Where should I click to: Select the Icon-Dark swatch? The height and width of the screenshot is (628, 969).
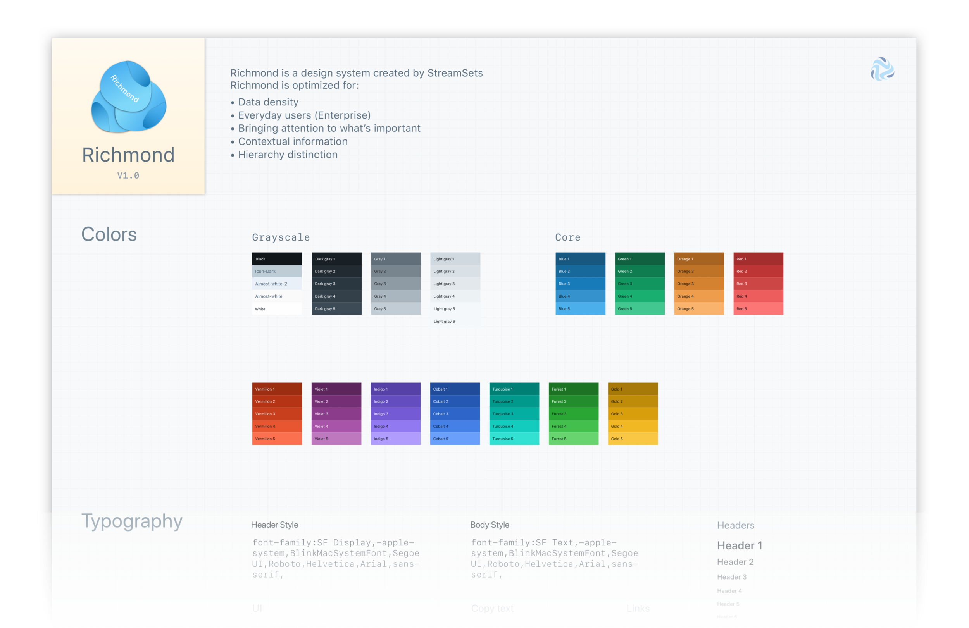coord(276,271)
